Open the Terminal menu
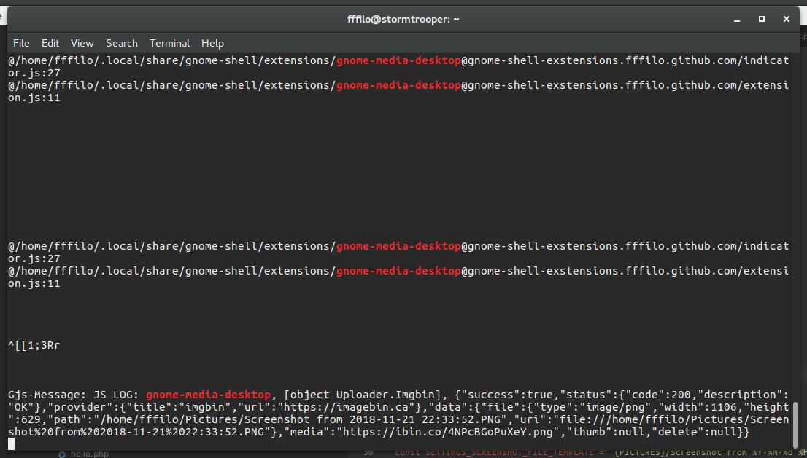The width and height of the screenshot is (807, 458). click(169, 43)
